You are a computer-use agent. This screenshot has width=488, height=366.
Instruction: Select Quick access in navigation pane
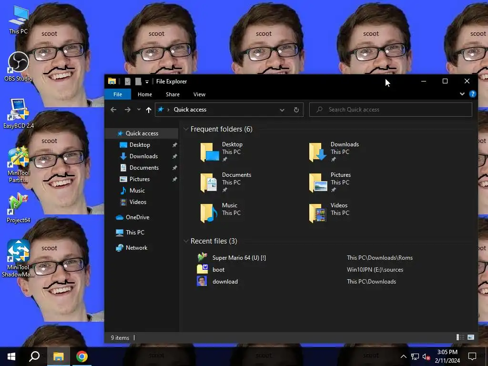142,133
